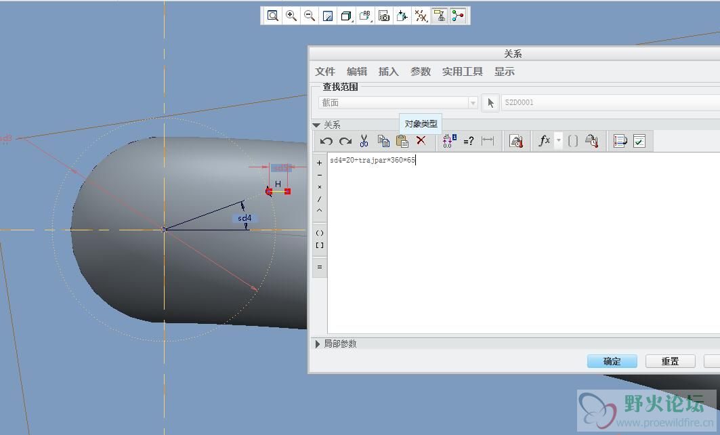Screen dimensions: 720x435
Task: Insert the multiply operator
Action: 320,187
